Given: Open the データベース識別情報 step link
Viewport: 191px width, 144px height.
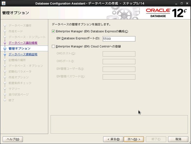Looking at the screenshot, I should pyautogui.click(x=23, y=43).
